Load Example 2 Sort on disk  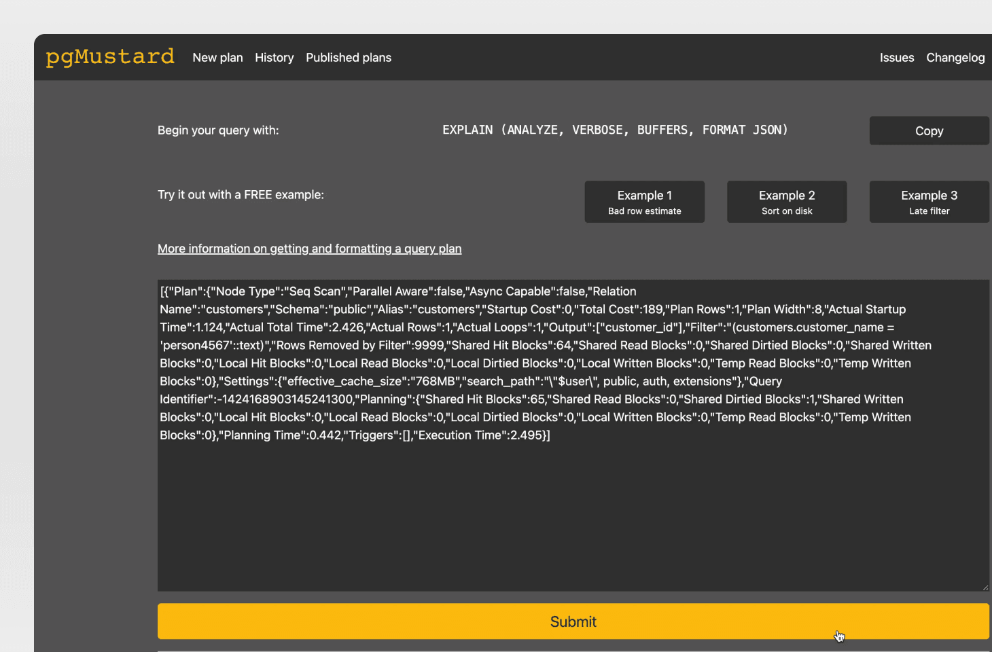click(786, 202)
